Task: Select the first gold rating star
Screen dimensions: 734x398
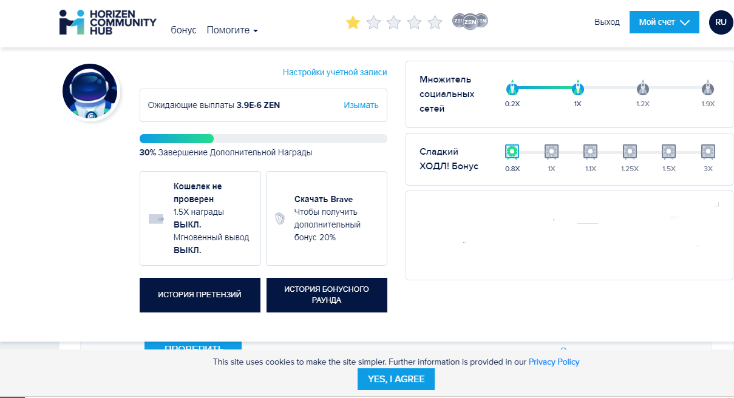Action: tap(353, 22)
